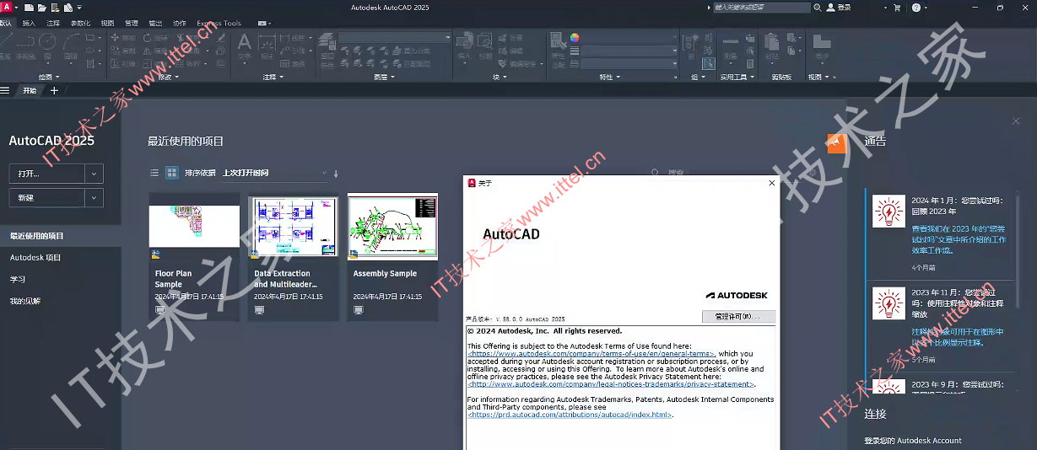Click the color wheel icon in properties panel

pos(575,38)
